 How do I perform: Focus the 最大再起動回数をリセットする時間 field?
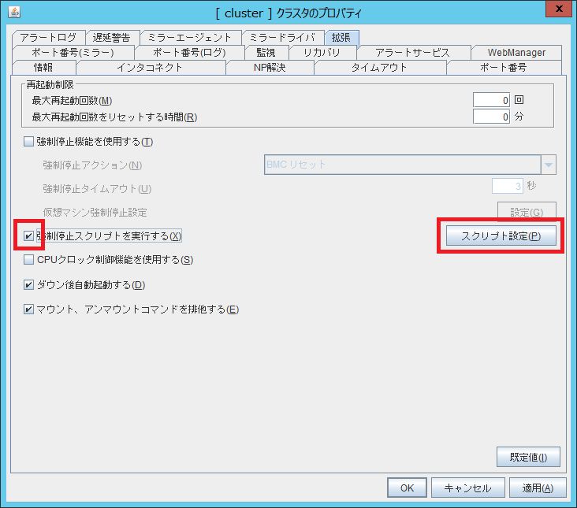[491, 117]
